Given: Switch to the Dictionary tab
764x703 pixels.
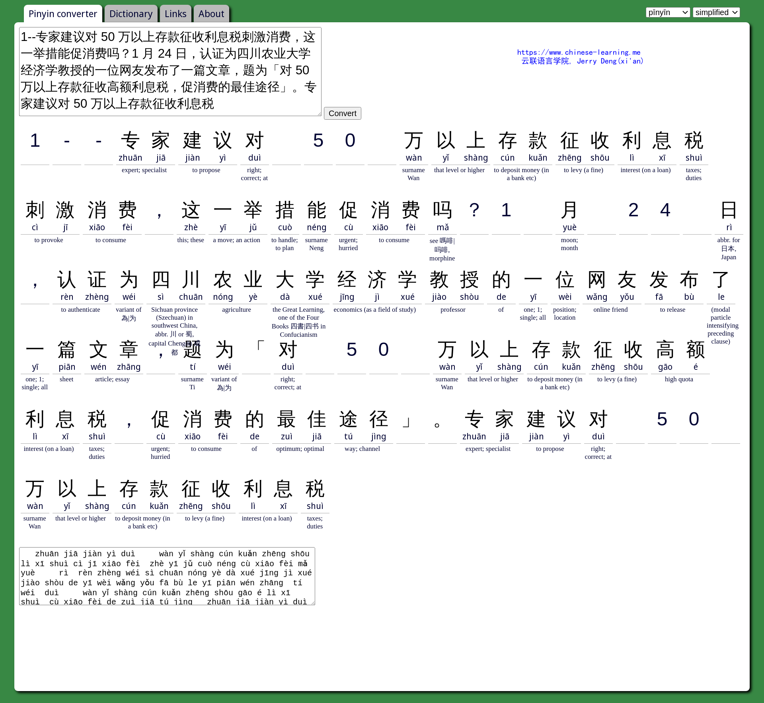Looking at the screenshot, I should click(131, 14).
